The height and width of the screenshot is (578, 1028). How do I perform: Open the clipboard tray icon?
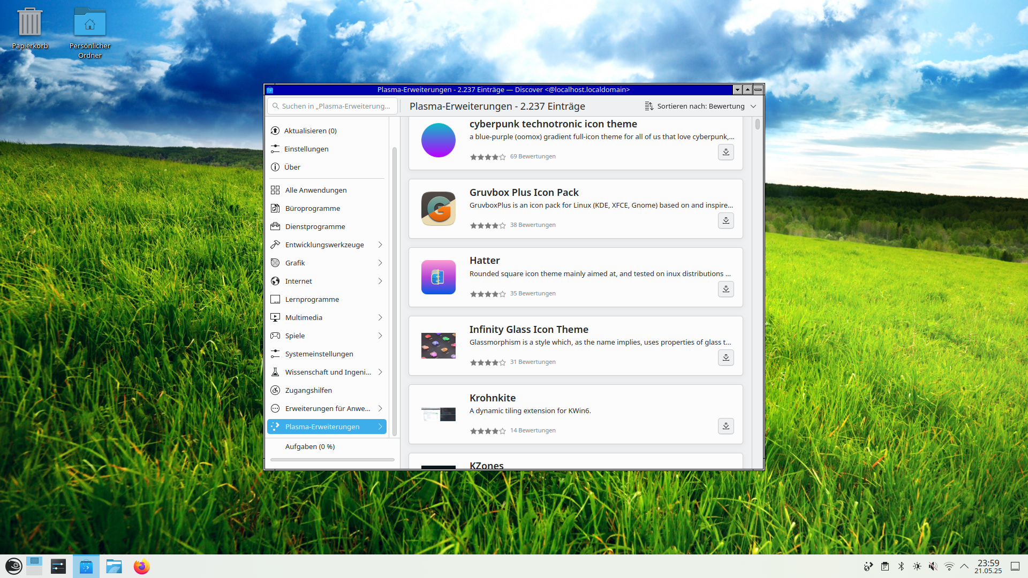[885, 566]
